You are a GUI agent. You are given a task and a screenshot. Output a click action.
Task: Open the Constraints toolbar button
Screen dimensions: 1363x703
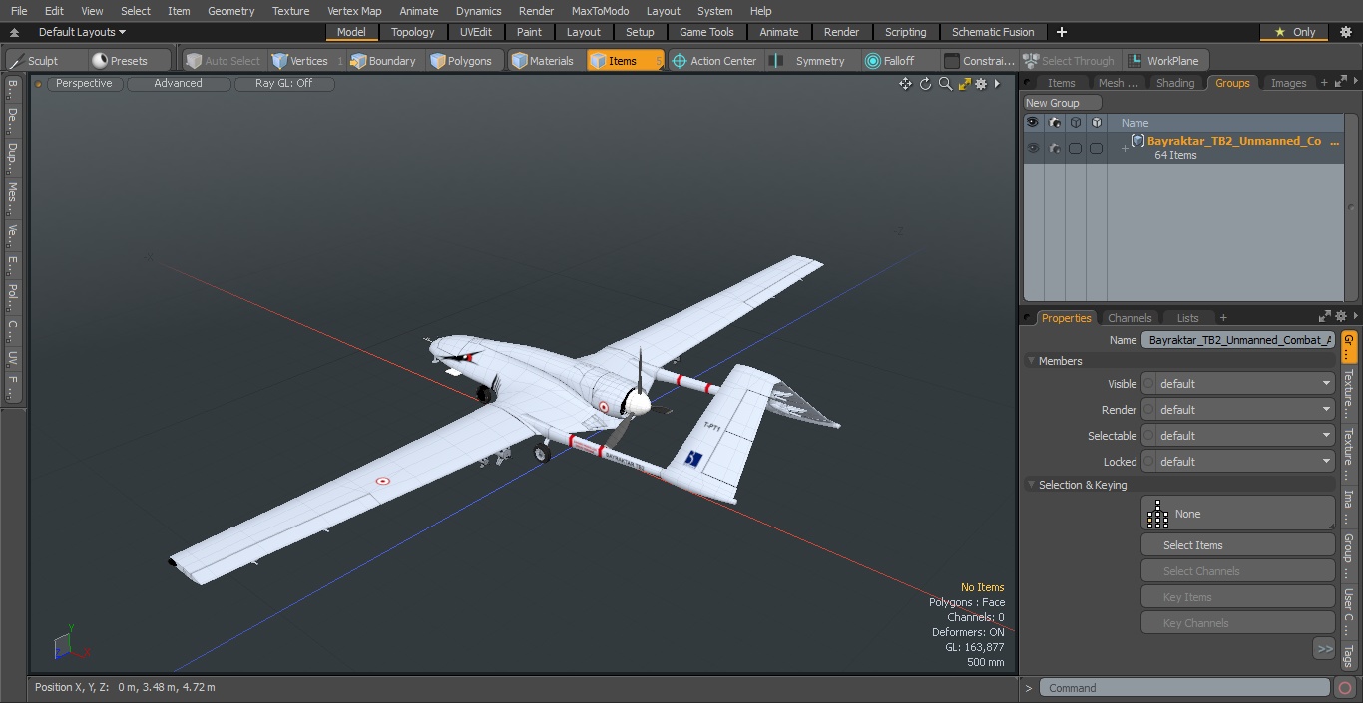(980, 61)
